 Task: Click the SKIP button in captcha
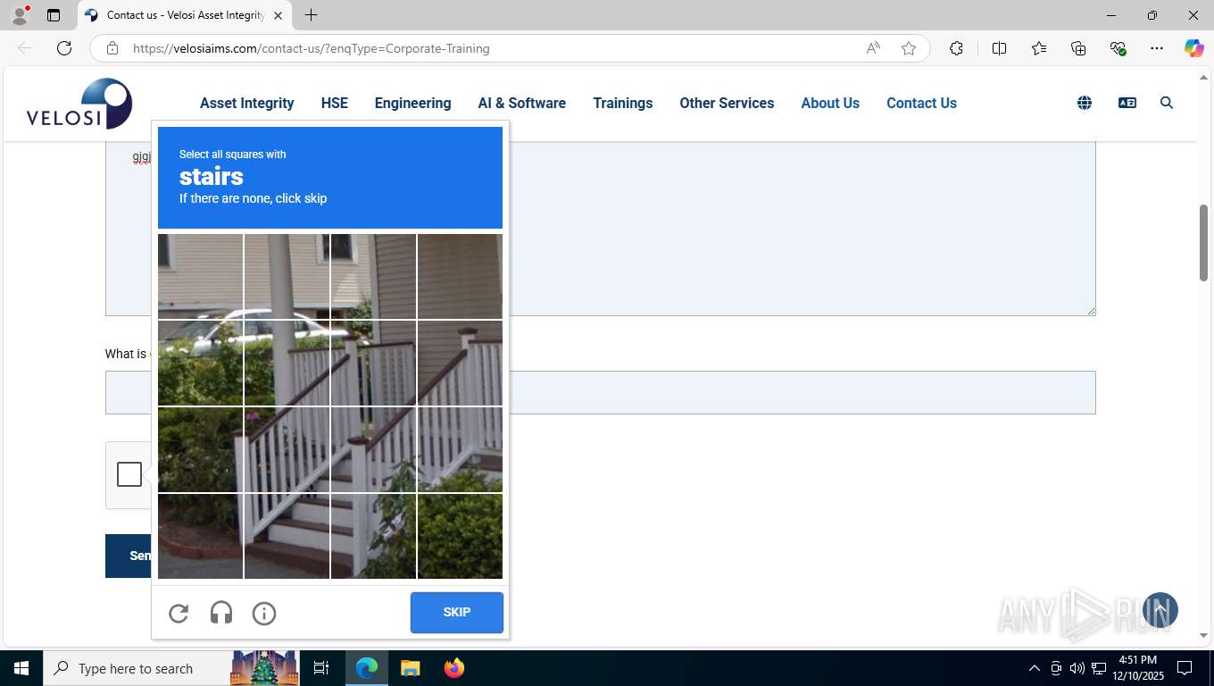457,612
